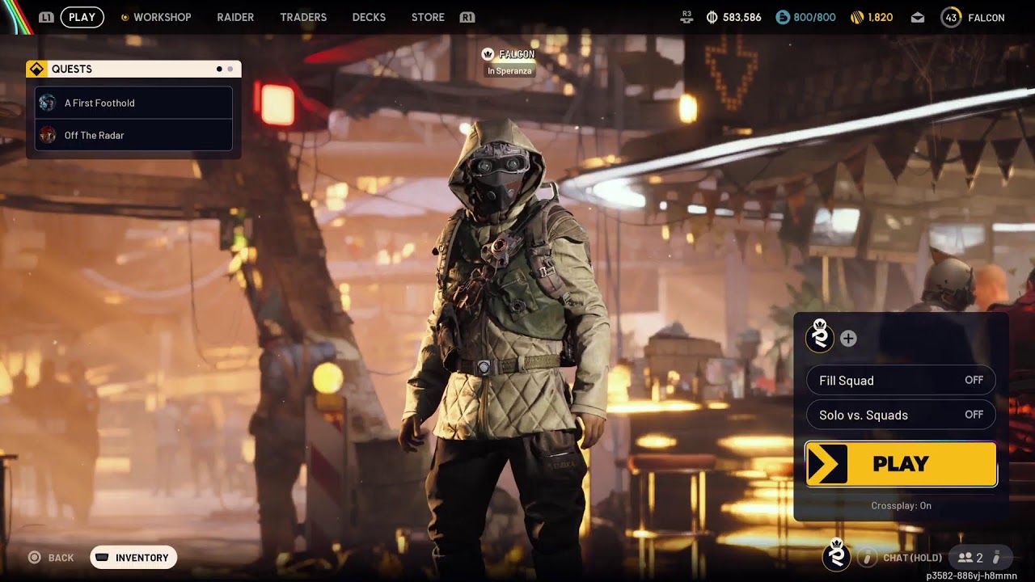Click the L1 shoulder button icon

46,17
